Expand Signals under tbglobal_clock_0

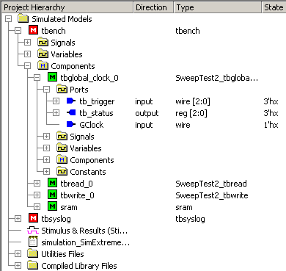(x=46, y=136)
